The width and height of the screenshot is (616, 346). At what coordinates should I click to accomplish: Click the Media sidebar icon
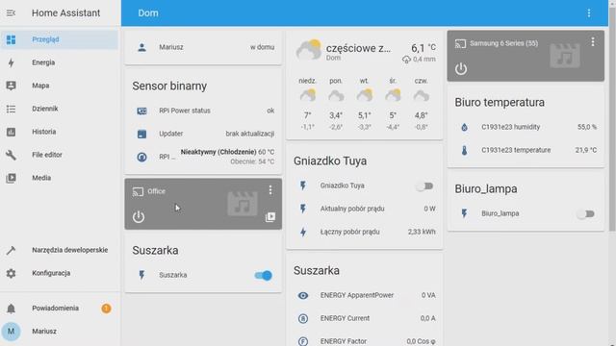pyautogui.click(x=11, y=178)
